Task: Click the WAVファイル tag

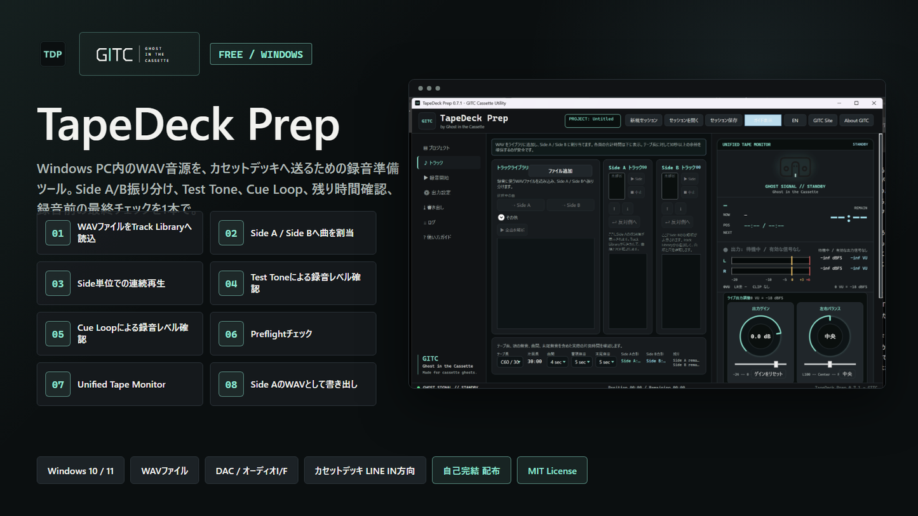Action: (x=165, y=470)
